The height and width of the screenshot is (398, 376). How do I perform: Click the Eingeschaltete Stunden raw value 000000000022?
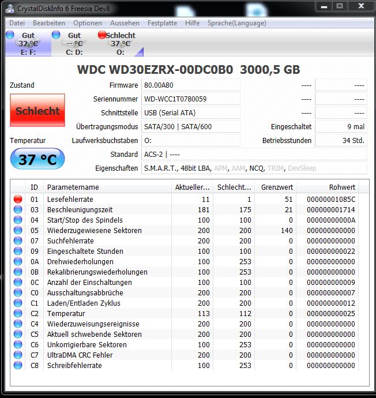coord(331,251)
